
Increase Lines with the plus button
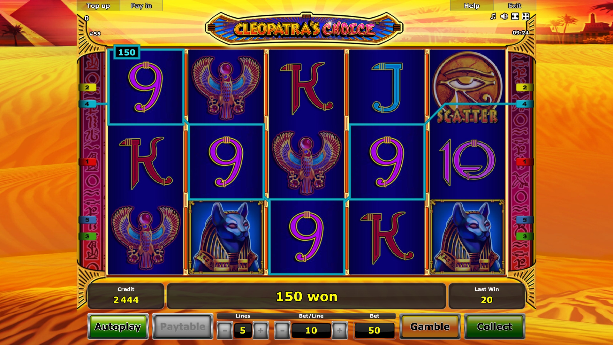coord(261,330)
